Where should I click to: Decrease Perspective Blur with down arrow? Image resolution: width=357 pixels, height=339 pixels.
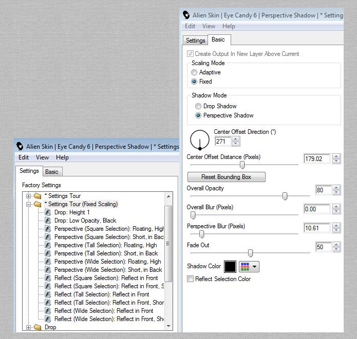tap(336, 230)
